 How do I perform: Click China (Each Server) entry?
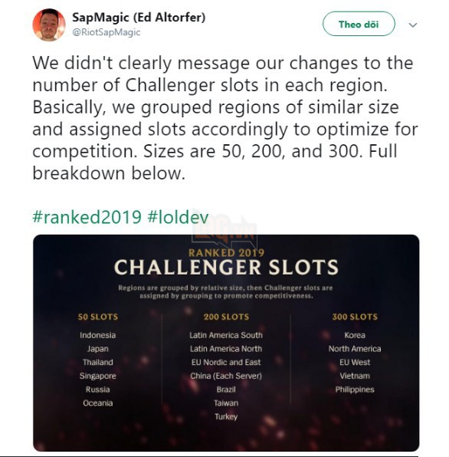226,376
